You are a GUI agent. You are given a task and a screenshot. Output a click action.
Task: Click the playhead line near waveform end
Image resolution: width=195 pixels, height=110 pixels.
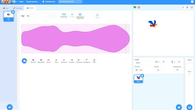(126, 39)
